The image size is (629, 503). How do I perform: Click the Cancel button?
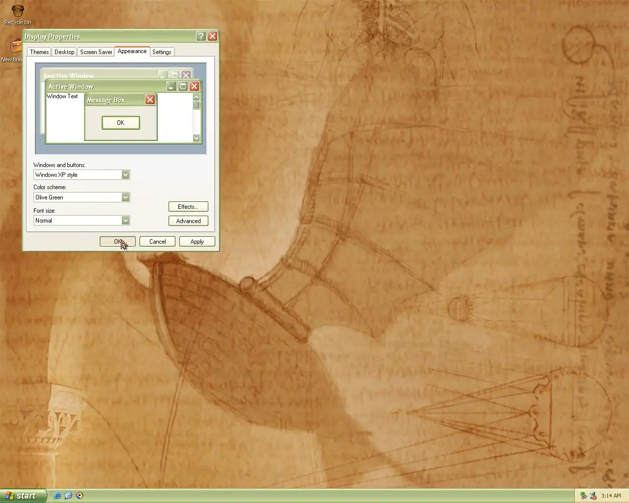click(157, 242)
